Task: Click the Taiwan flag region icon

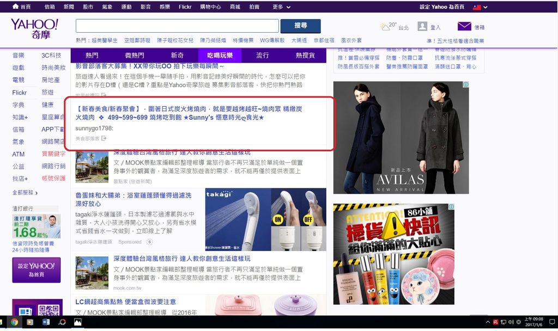Action: pyautogui.click(x=477, y=7)
